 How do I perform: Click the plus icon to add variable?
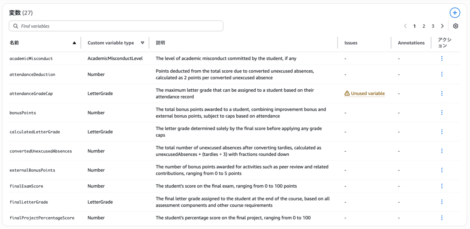pos(455,13)
